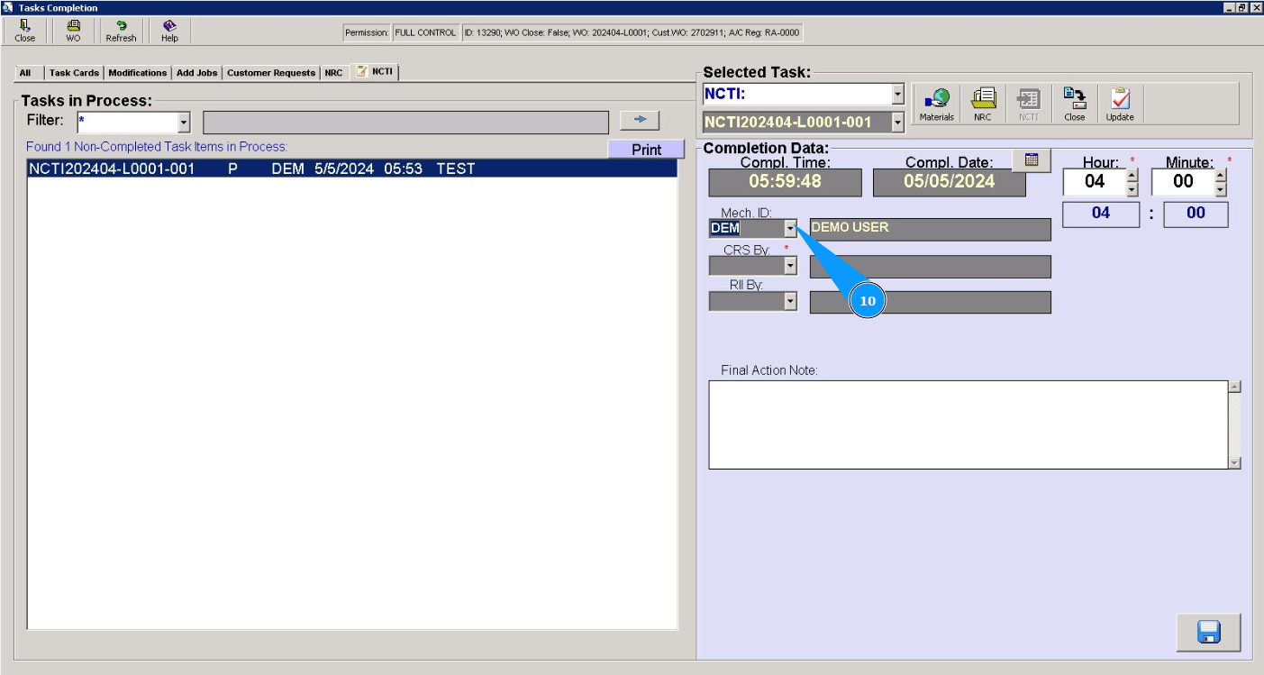
Task: Click the Final Action Note scroll down arrow
Action: pos(1234,462)
